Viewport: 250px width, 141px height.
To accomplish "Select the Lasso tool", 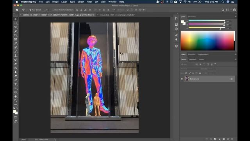I will click(16, 27).
